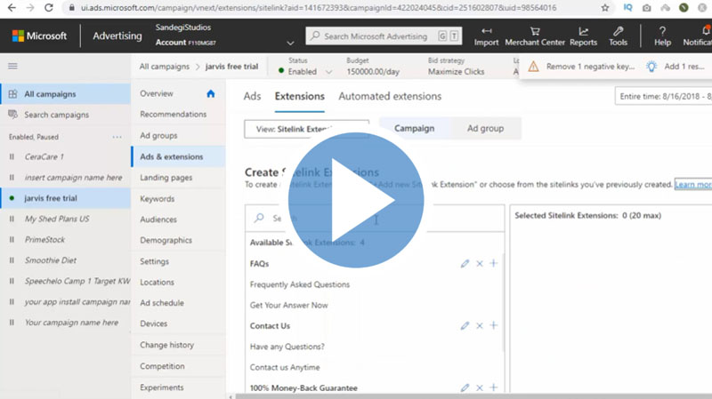Open Keywords in the campaign menu

coord(158,198)
